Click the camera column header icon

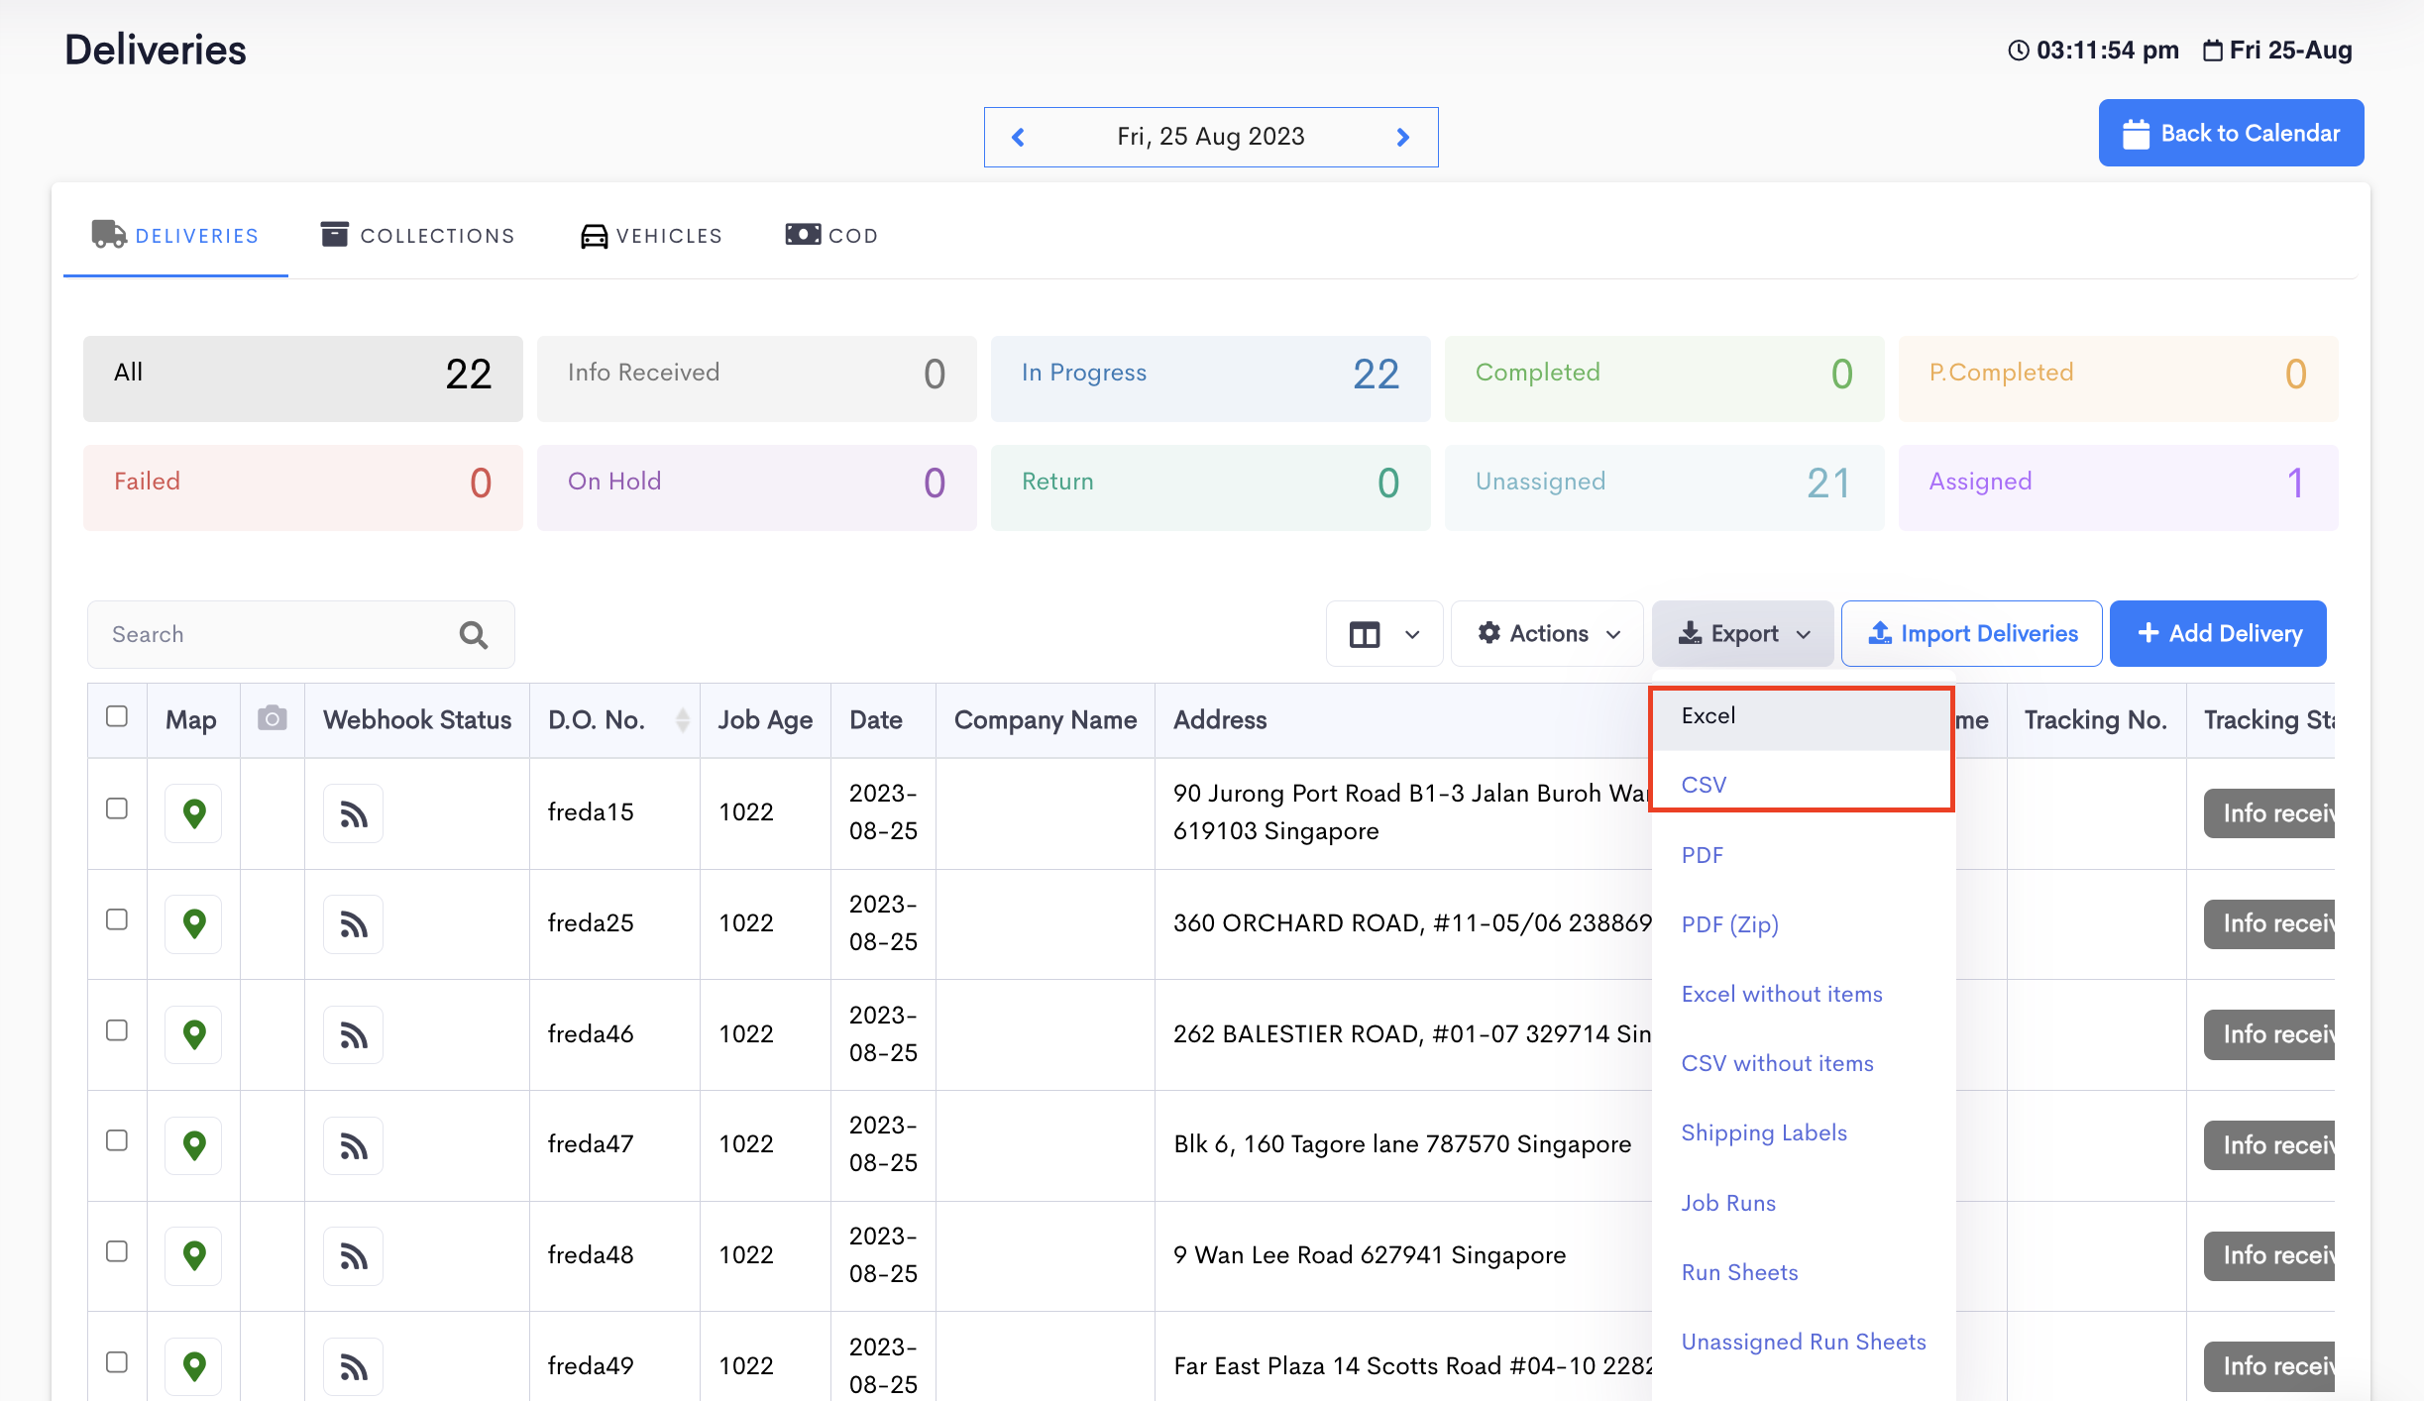tap(273, 718)
